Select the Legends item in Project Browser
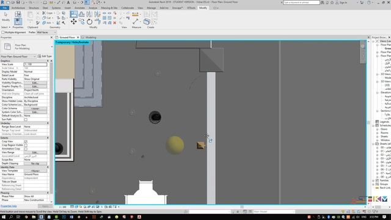Image resolution: width=391 pixels, height=220 pixels. tap(384, 122)
